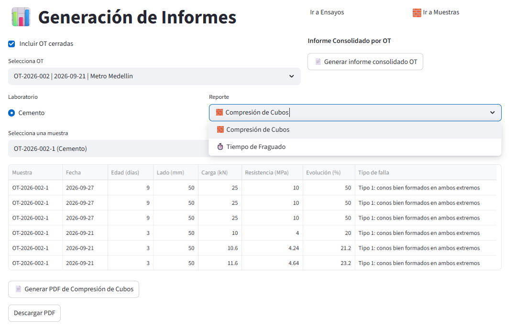Select the Cemento laboratory radio button

(x=11, y=113)
